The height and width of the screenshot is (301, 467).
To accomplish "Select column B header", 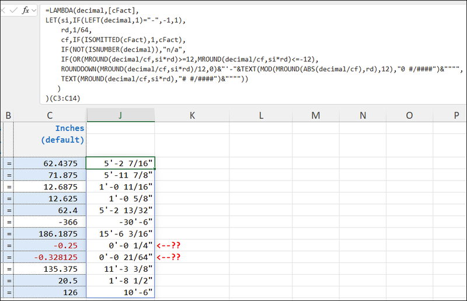I will pos(8,115).
